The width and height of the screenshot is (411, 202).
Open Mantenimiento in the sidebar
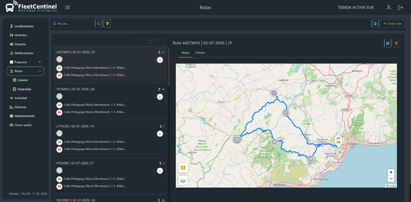25,116
